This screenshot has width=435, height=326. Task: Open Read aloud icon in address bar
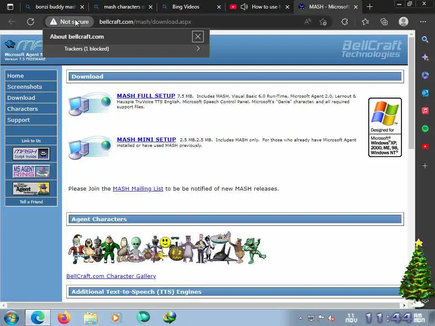pyautogui.click(x=308, y=22)
